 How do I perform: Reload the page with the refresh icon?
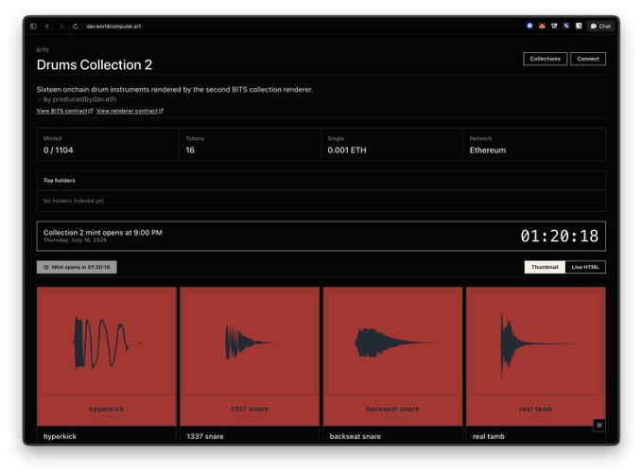point(76,26)
